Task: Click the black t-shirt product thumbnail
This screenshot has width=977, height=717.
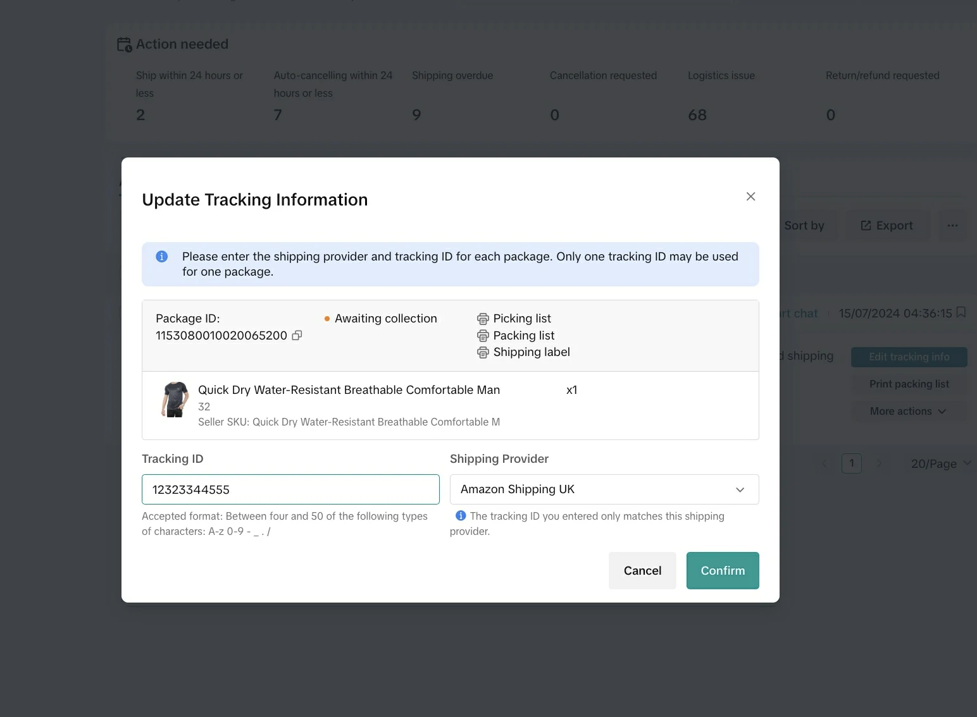Action: click(x=175, y=400)
